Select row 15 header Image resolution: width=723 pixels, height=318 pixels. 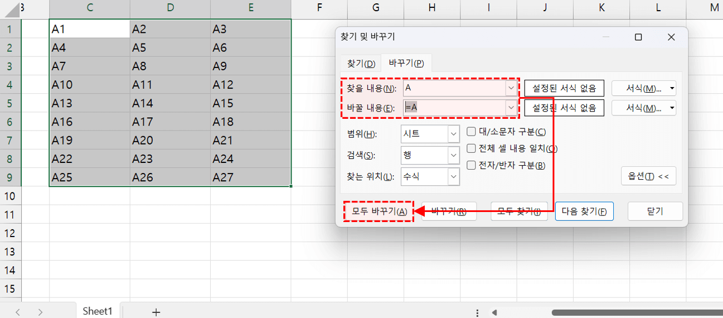[x=11, y=288]
